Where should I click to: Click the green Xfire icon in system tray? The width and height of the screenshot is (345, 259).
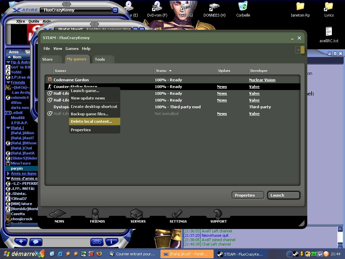314,254
